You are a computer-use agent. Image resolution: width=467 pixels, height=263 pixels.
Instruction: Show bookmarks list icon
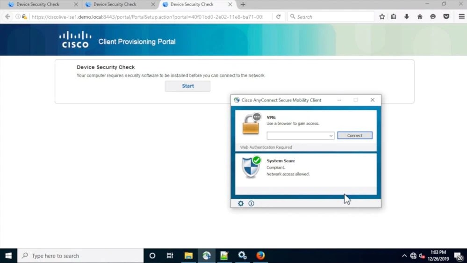point(394,17)
